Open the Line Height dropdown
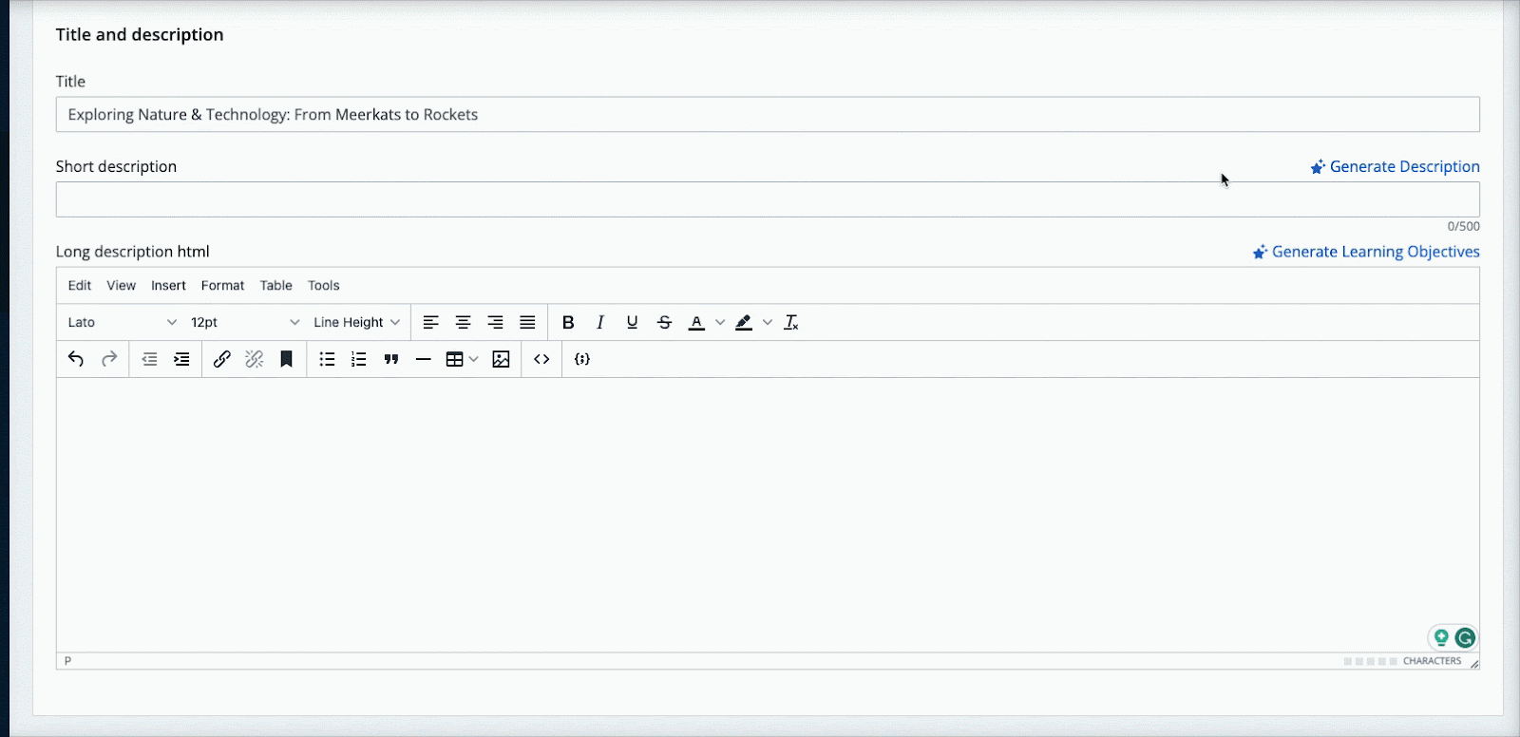The height and width of the screenshot is (737, 1520). click(356, 322)
